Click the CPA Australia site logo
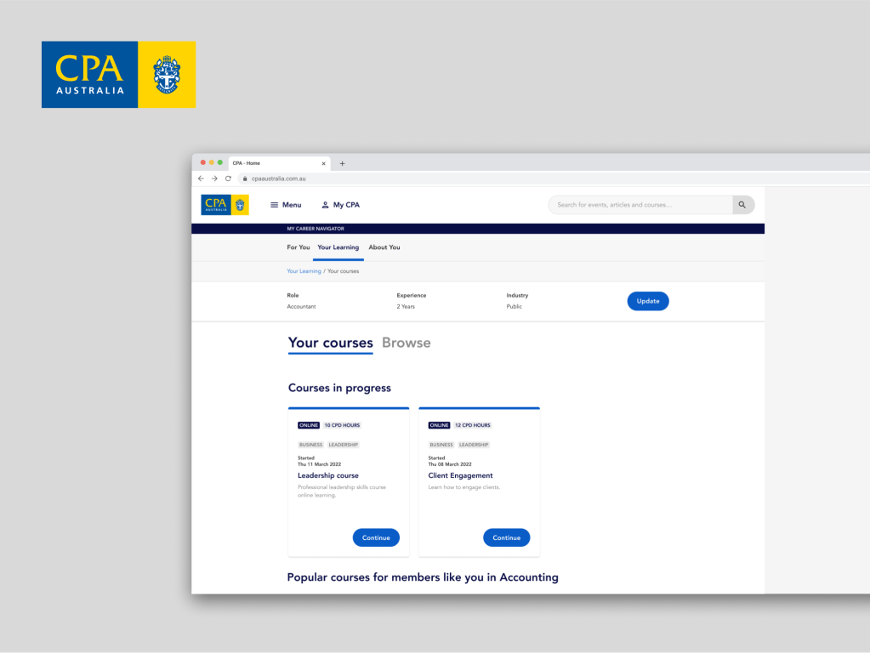 pos(225,205)
